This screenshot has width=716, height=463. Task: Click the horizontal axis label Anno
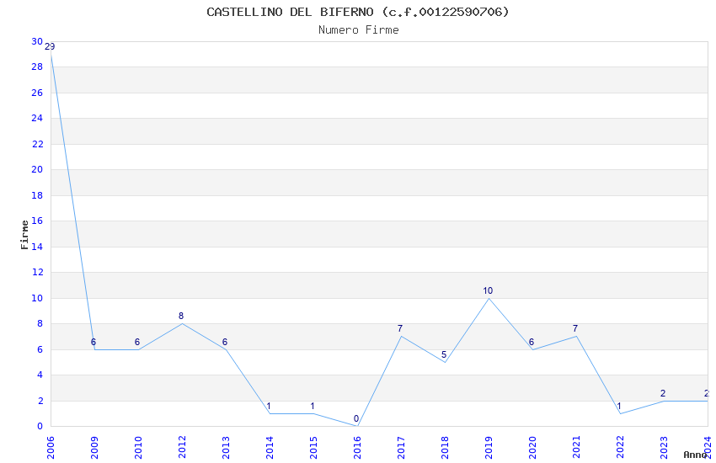tap(695, 455)
